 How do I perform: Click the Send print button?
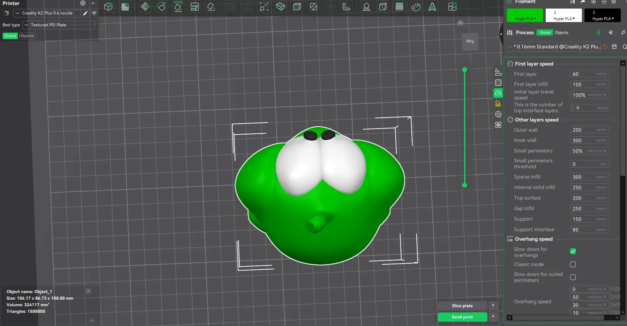pyautogui.click(x=462, y=317)
